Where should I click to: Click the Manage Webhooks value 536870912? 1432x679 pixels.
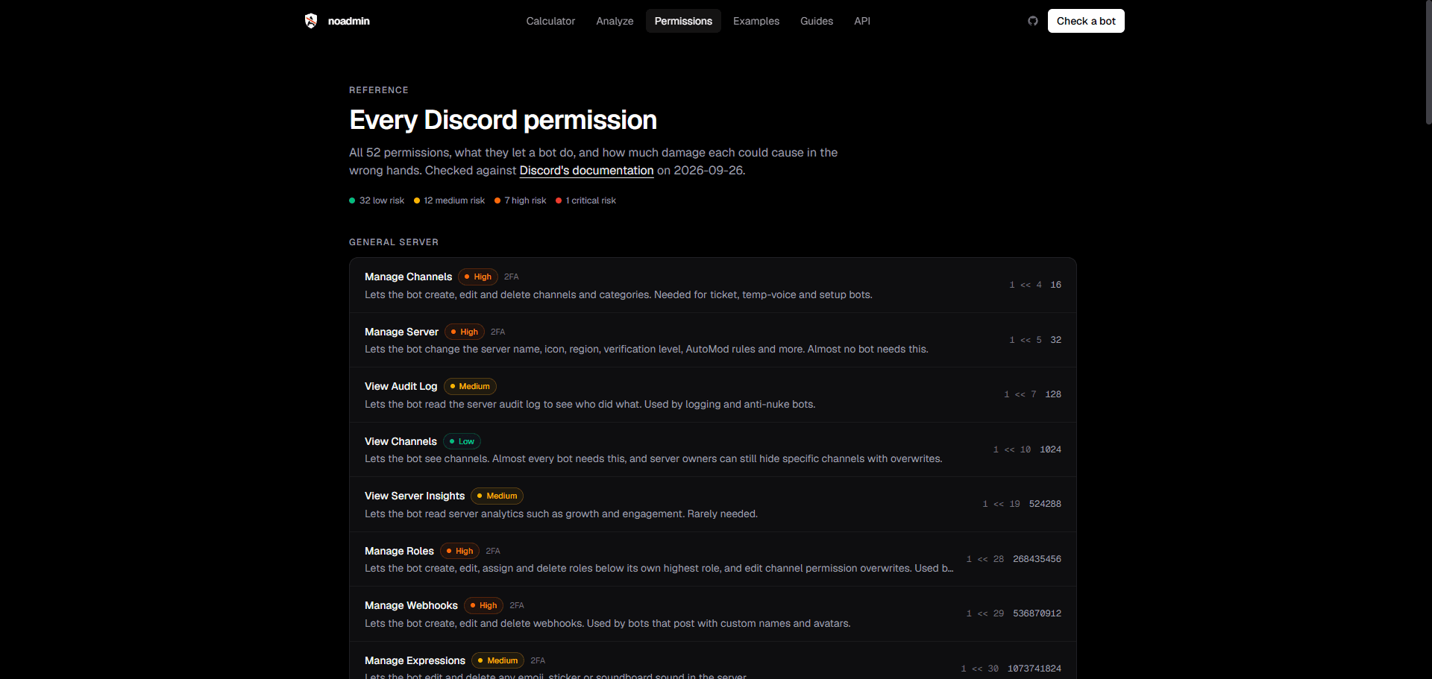pyautogui.click(x=1037, y=613)
